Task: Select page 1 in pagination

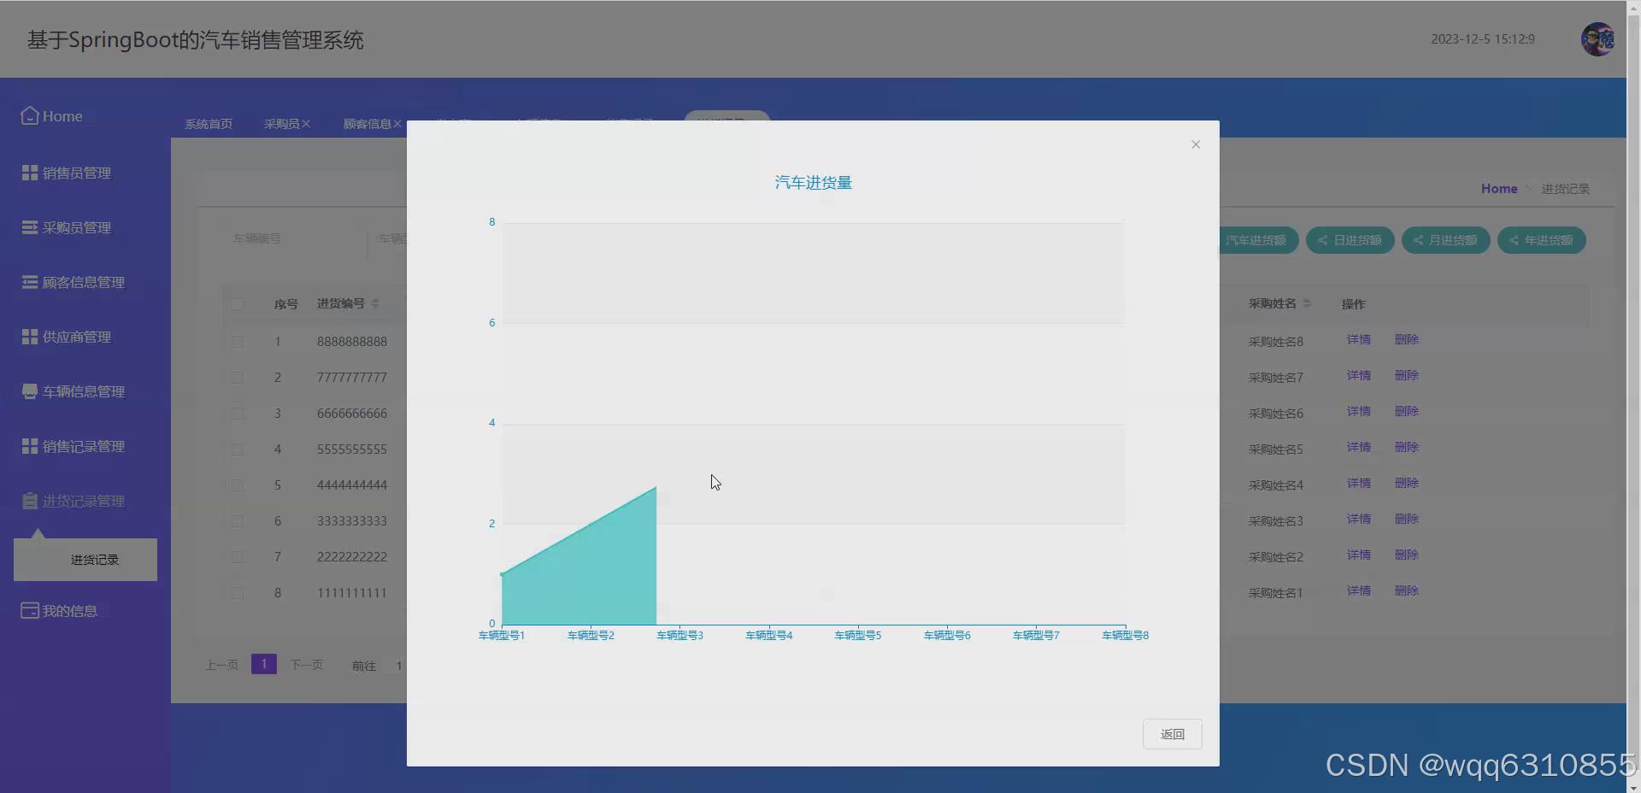Action: (x=264, y=664)
